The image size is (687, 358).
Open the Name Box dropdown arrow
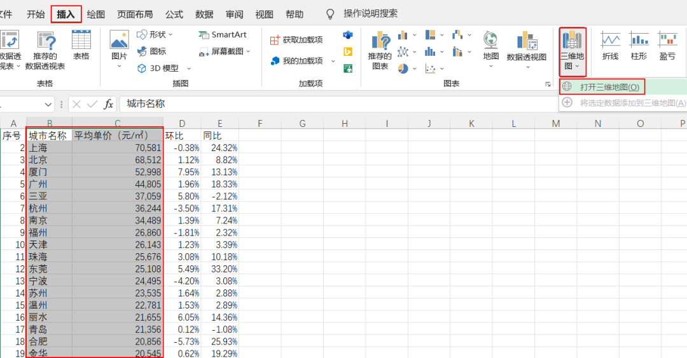click(48, 105)
